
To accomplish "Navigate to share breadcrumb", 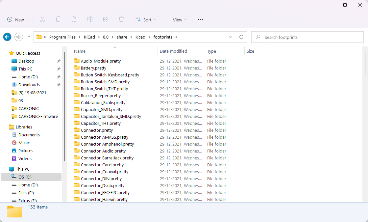I will pyautogui.click(x=122, y=37).
